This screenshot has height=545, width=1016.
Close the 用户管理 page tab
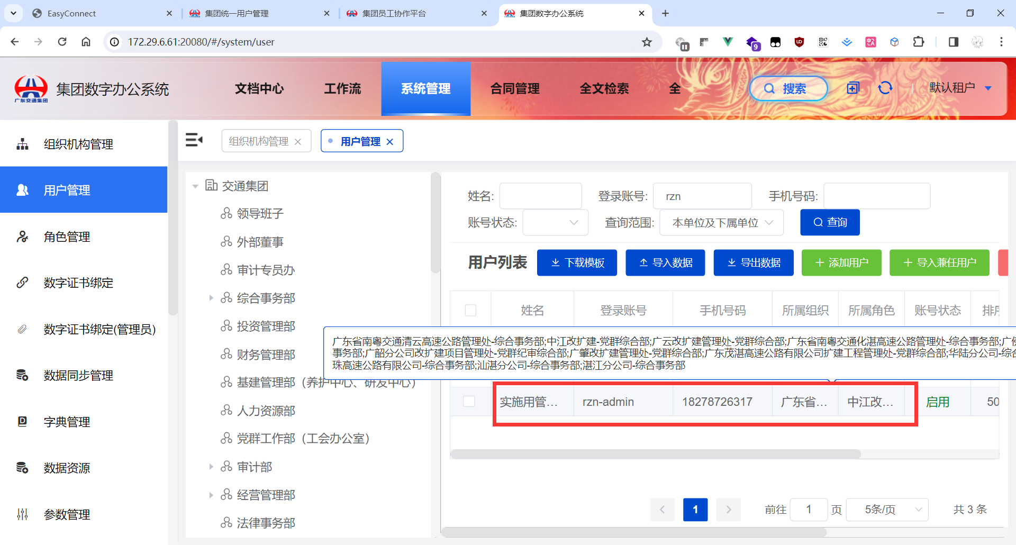point(390,142)
